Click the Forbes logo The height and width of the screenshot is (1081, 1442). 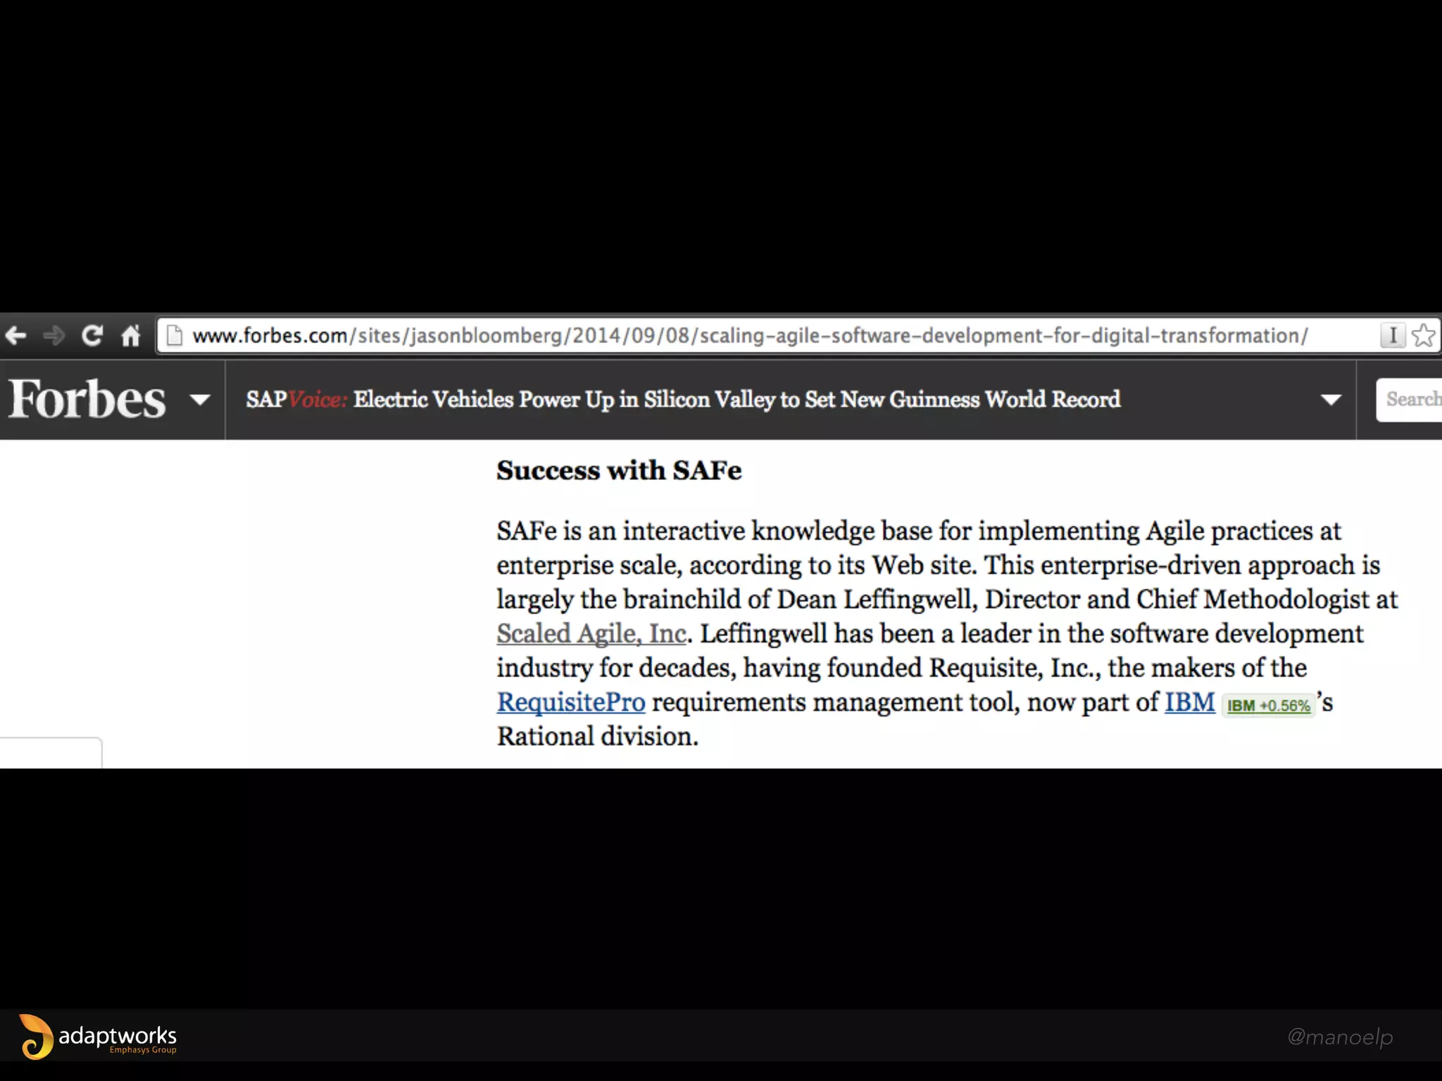87,399
